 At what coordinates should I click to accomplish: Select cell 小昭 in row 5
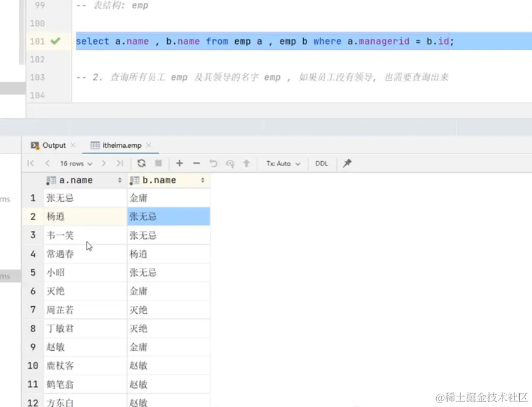point(85,272)
